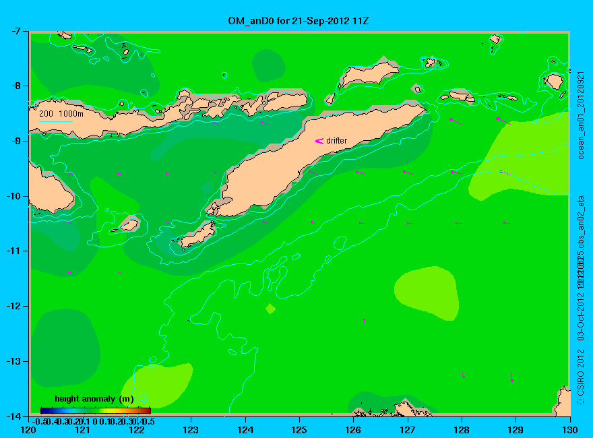Click the cyan legend line under "200 1000m"
The height and width of the screenshot is (438, 593).
point(55,122)
